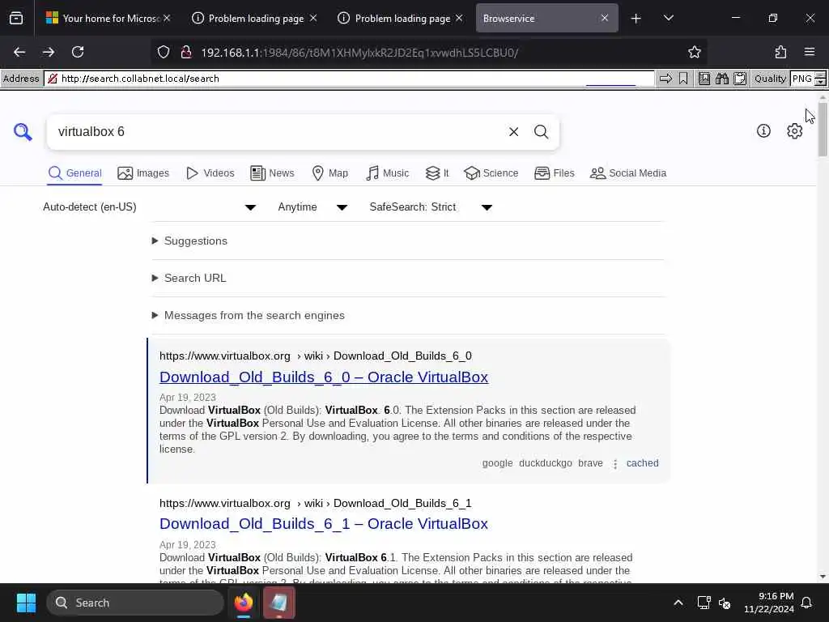This screenshot has height=622, width=829.
Task: Open Download_Old_Builds_6_1 – Oracle VirtualBox link
Action: pyautogui.click(x=324, y=524)
